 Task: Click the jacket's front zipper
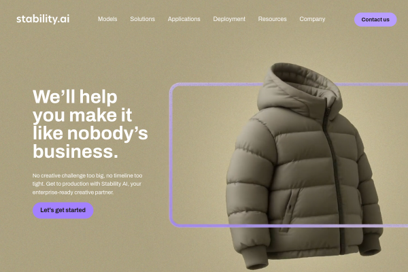[335, 177]
